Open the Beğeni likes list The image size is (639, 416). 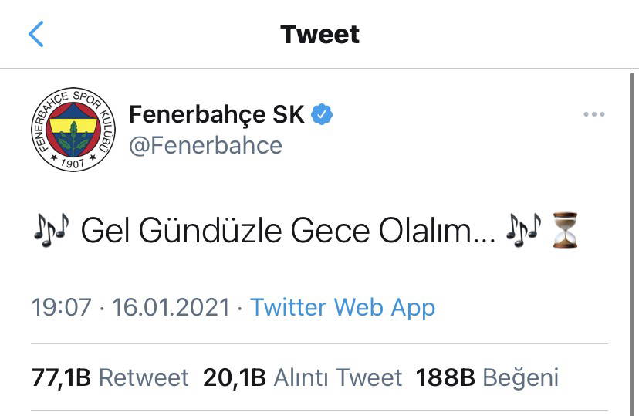pyautogui.click(x=520, y=377)
